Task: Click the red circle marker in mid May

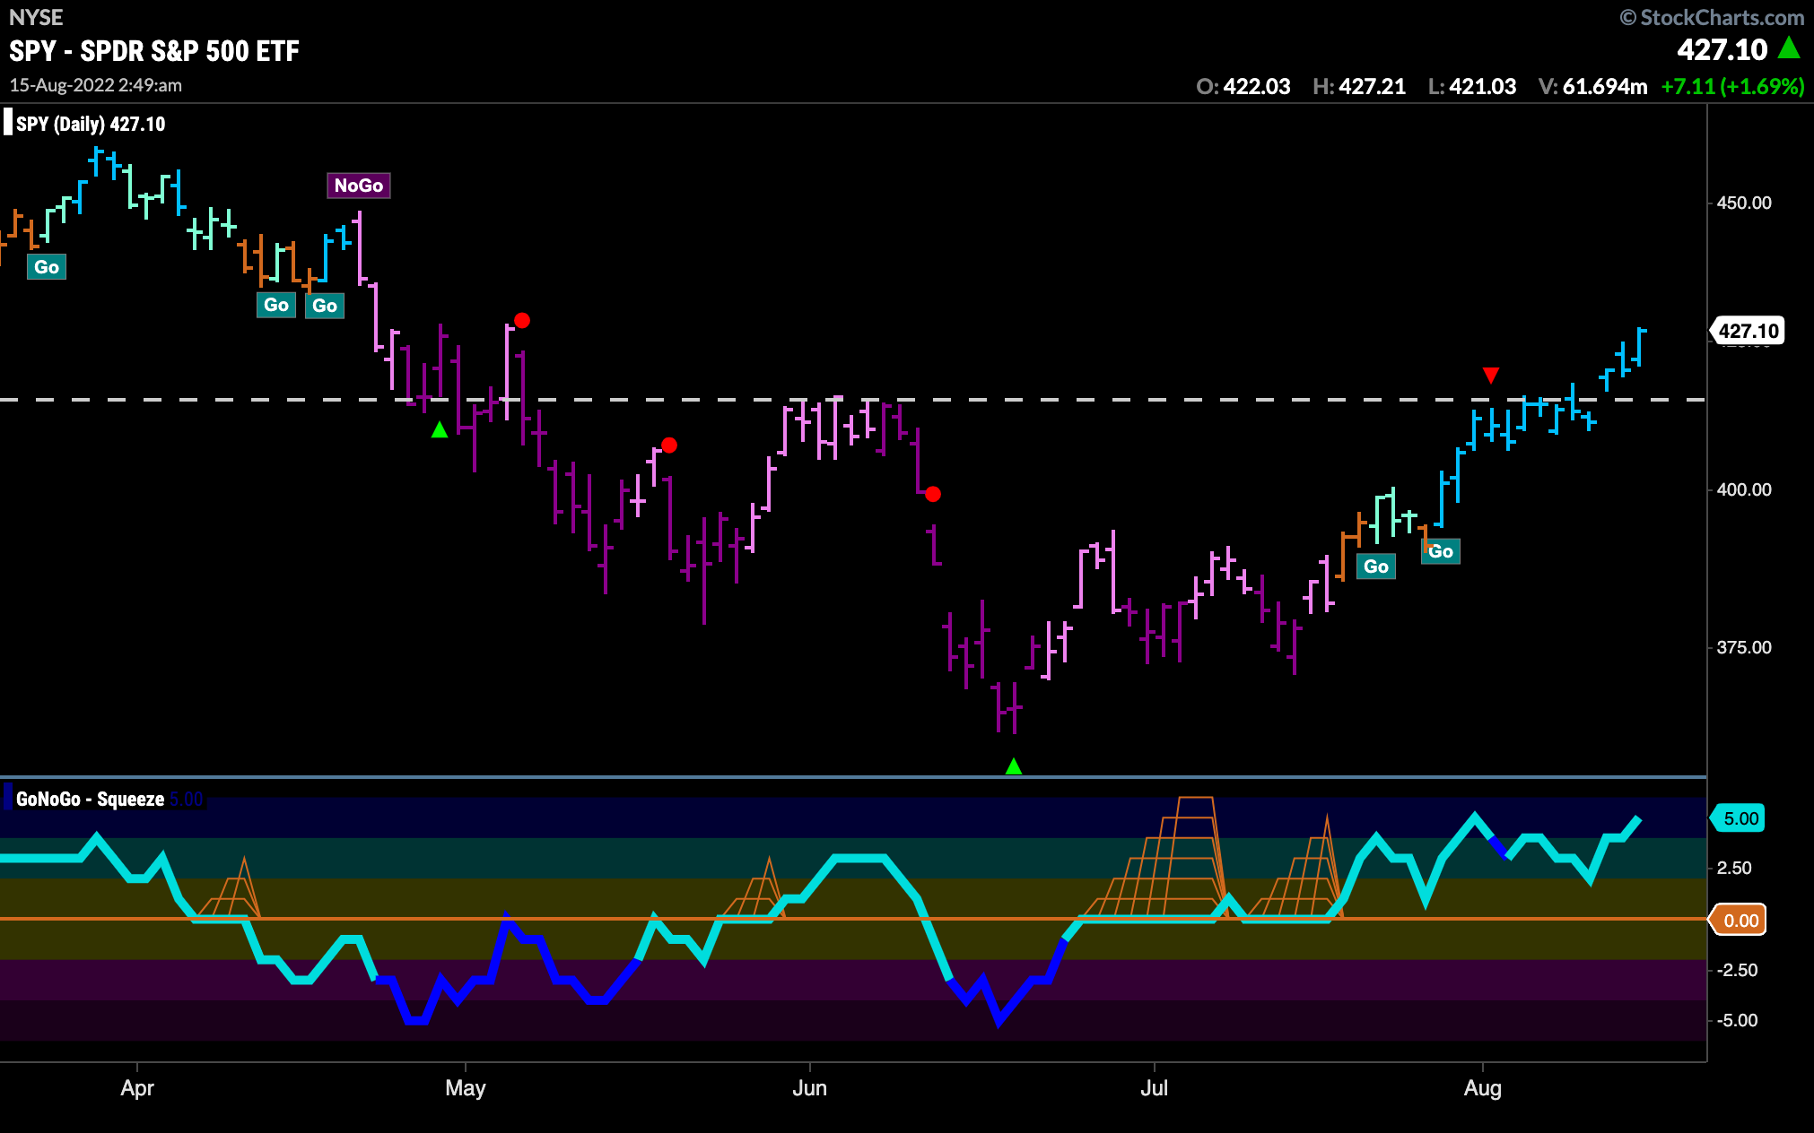Action: tap(669, 445)
